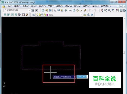Toggle the layer on/off lightbulb
Screen dimensions: 127x94
pos(37,15)
